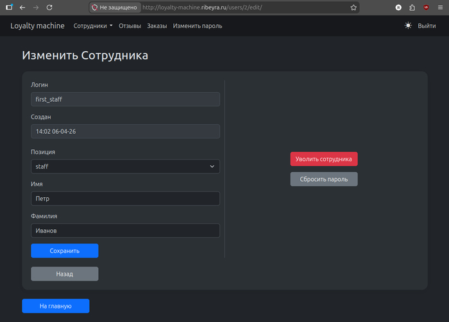Click the Выйти logout link
The image size is (449, 322).
[427, 26]
